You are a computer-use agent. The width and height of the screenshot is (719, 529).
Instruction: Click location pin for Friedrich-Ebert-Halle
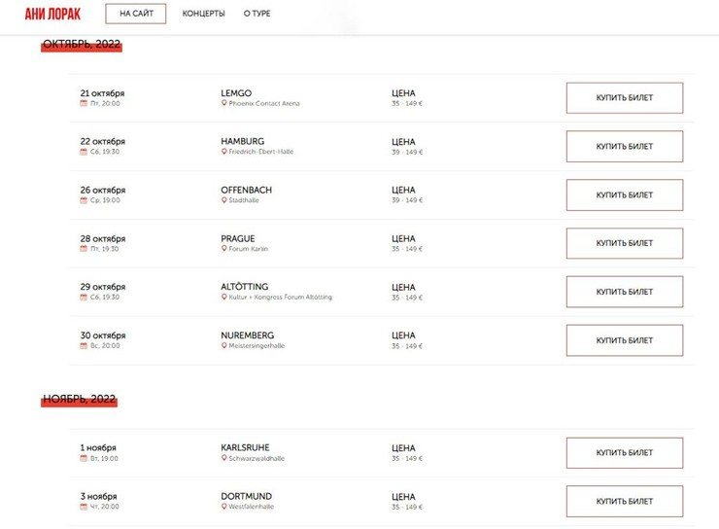pos(223,152)
